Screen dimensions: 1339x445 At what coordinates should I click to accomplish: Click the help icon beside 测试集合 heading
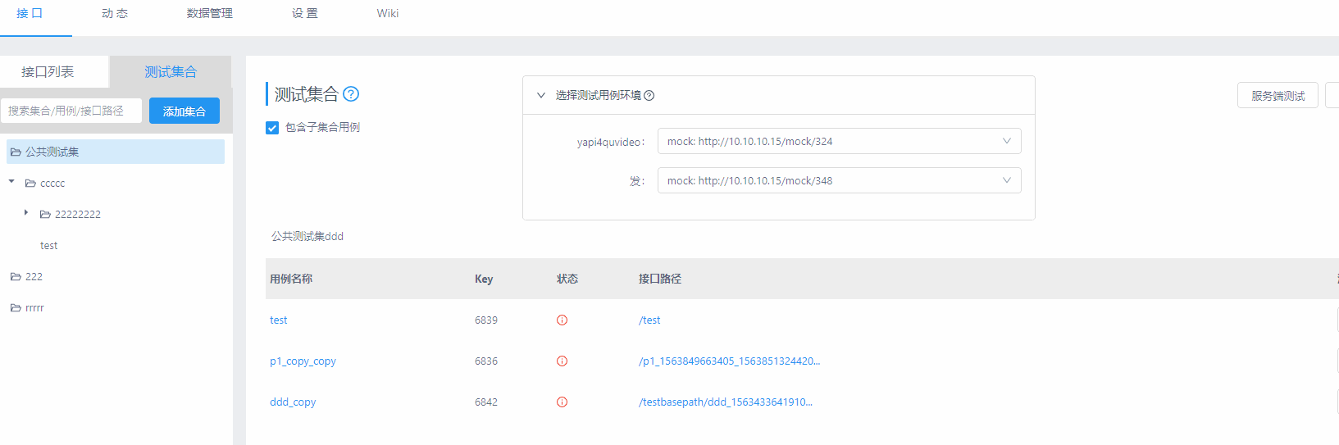351,94
